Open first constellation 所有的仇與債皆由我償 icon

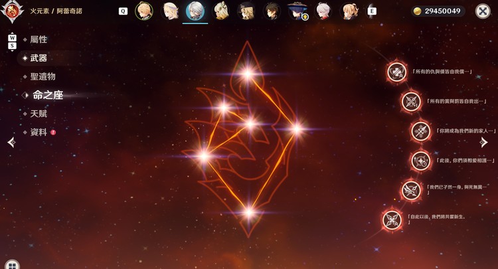[396, 72]
